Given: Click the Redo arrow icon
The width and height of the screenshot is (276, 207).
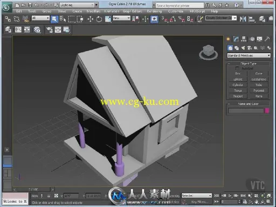Looking at the screenshot, I should (x=46, y=5).
